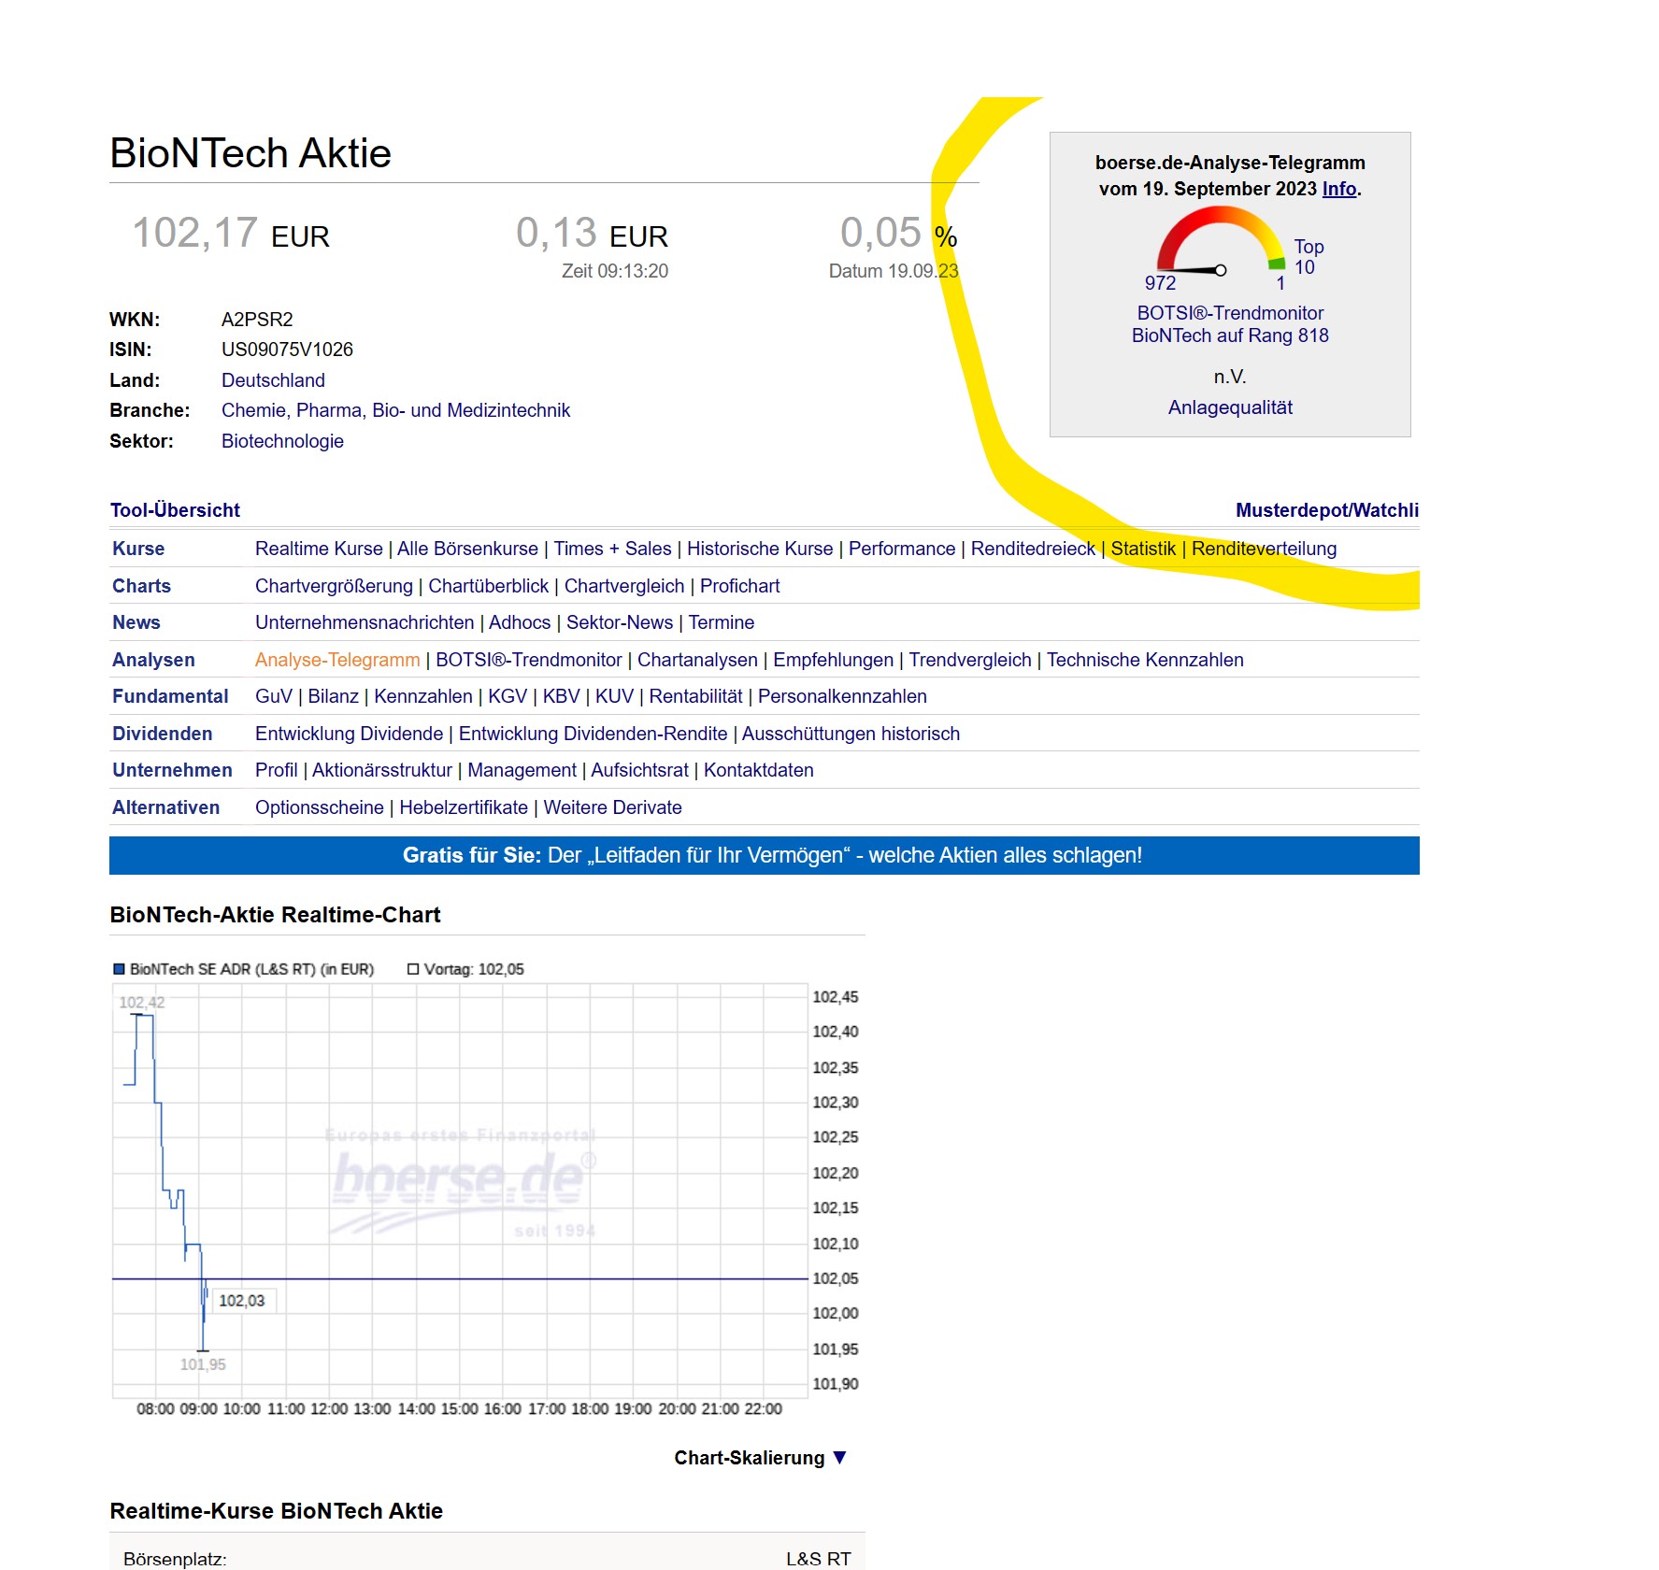Open the orange Analyse-Telegramm link
The image size is (1659, 1570).
click(x=337, y=660)
